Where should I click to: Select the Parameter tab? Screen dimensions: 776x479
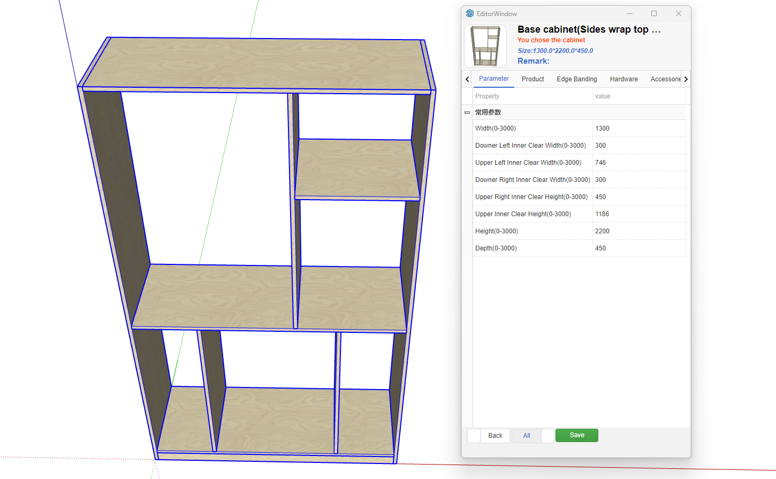tap(493, 79)
